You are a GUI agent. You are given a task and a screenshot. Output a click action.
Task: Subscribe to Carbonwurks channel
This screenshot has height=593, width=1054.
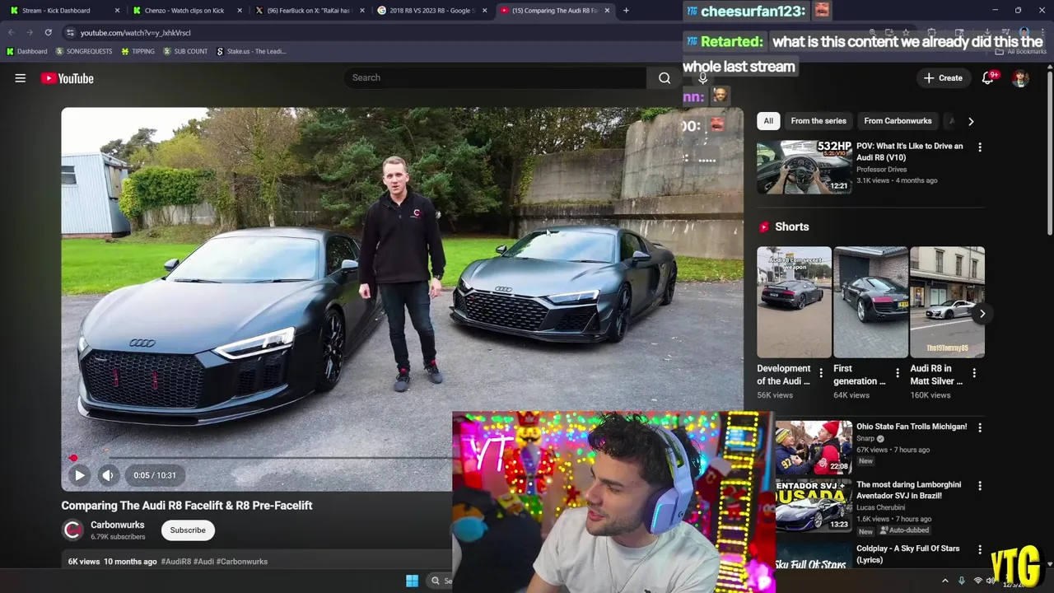point(188,530)
